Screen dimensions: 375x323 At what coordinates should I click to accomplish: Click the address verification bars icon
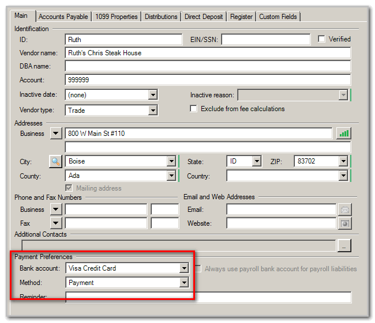(x=344, y=134)
